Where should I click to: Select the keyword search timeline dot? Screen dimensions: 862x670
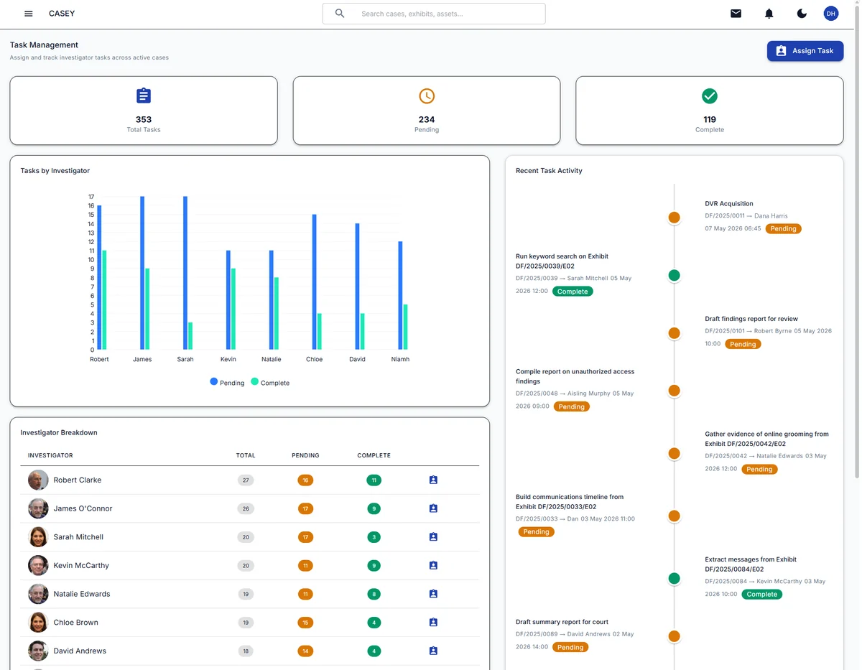point(674,275)
